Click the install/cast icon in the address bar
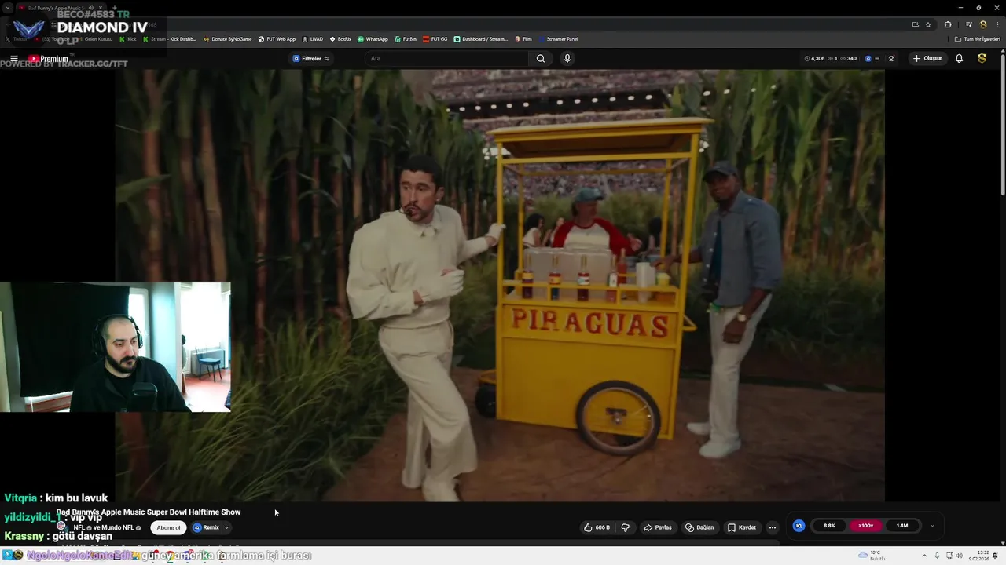Viewport: 1006px width, 565px height. 915,24
